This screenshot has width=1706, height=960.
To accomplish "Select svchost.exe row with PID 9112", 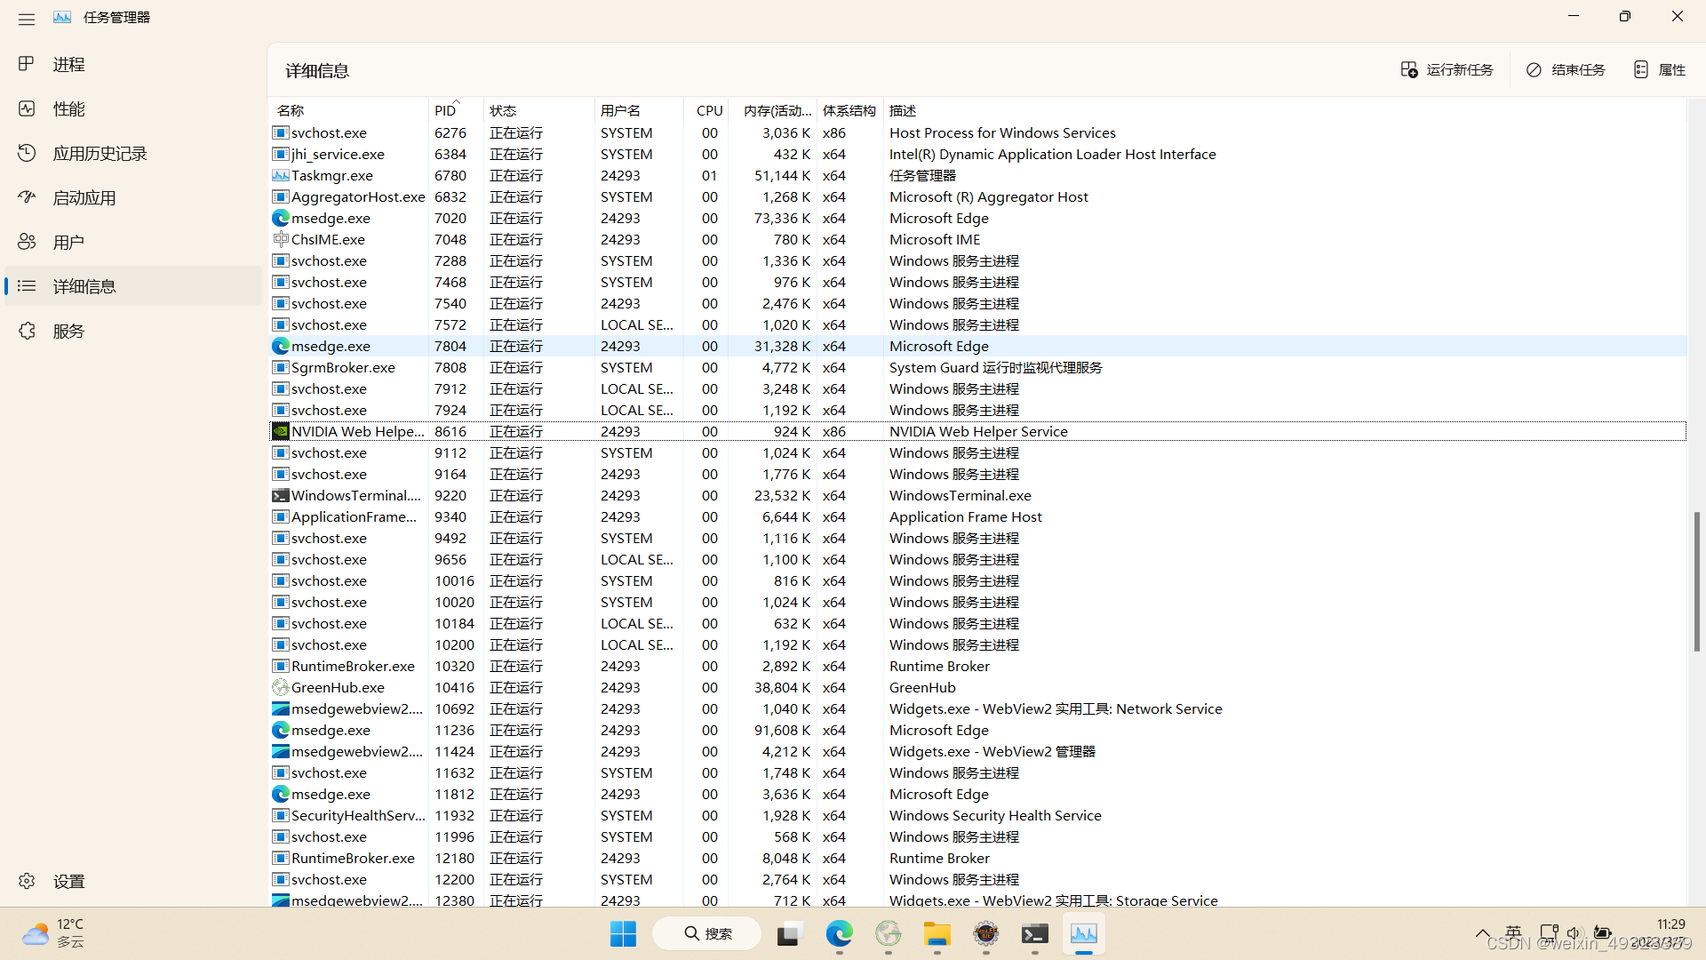I will pos(977,452).
